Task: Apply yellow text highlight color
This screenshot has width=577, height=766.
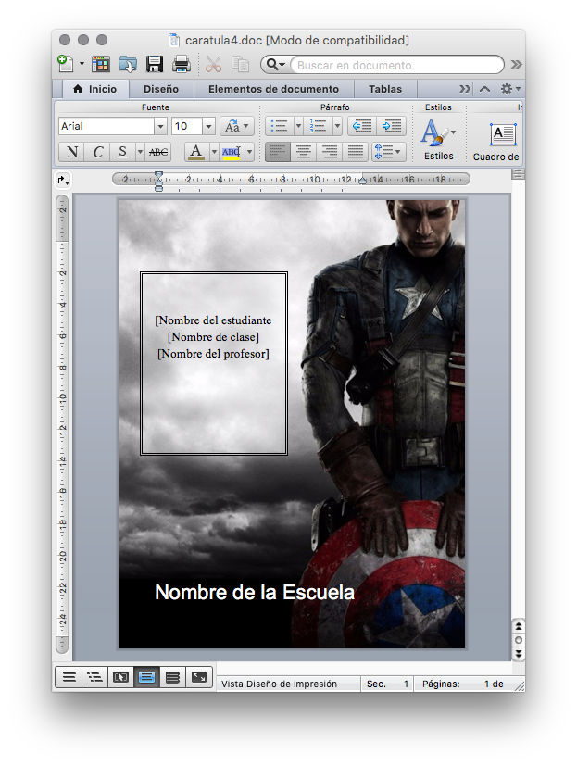Action: click(232, 152)
